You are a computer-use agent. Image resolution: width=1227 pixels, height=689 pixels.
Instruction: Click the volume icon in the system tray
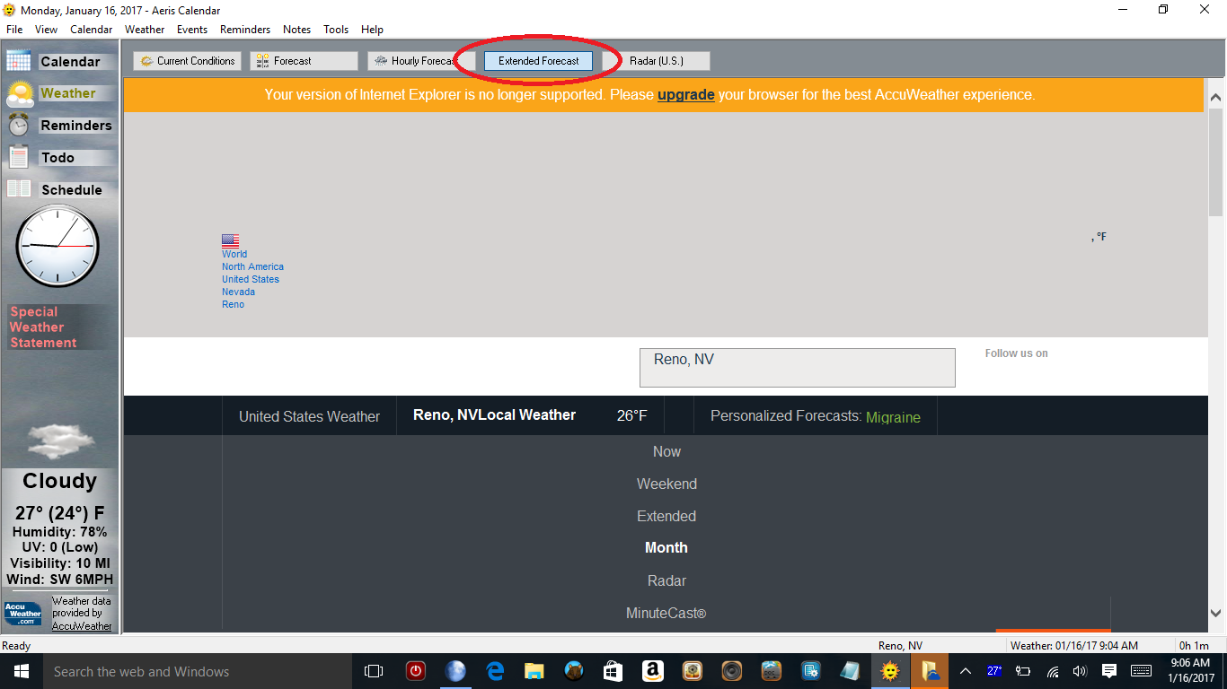pyautogui.click(x=1080, y=671)
